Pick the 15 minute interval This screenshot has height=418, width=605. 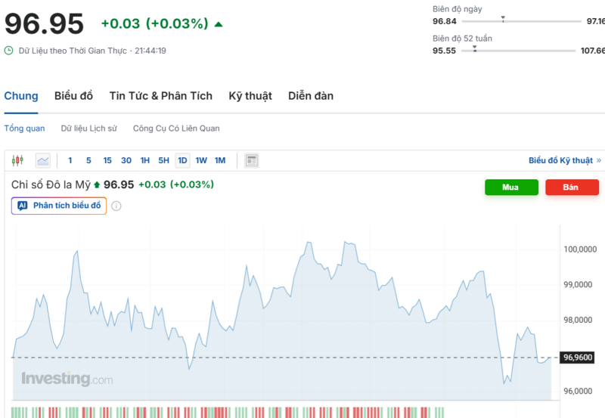[107, 160]
